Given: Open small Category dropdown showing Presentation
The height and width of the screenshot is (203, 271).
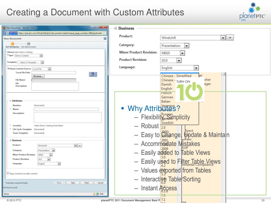Looking at the screenshot, I should click(x=53, y=150).
